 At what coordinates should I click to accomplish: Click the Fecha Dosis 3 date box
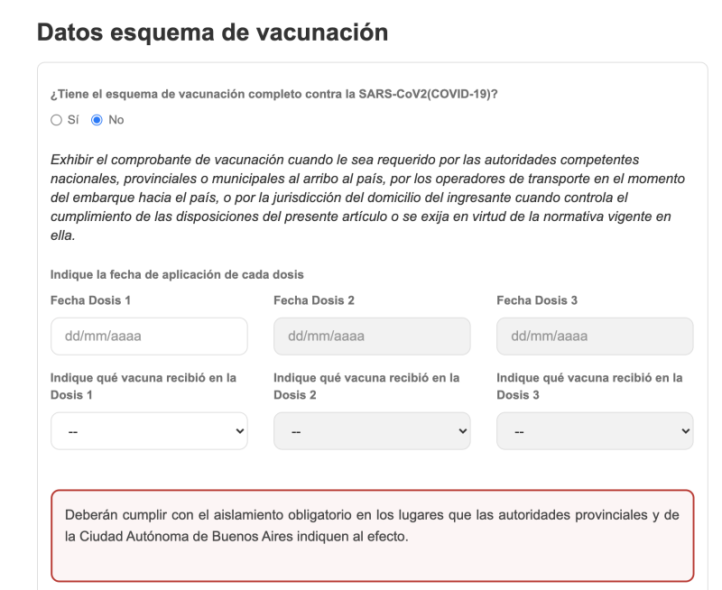coord(595,336)
